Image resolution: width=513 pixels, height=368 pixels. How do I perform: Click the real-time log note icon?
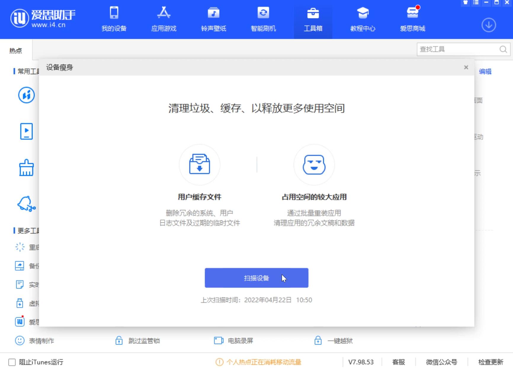pyautogui.click(x=20, y=284)
